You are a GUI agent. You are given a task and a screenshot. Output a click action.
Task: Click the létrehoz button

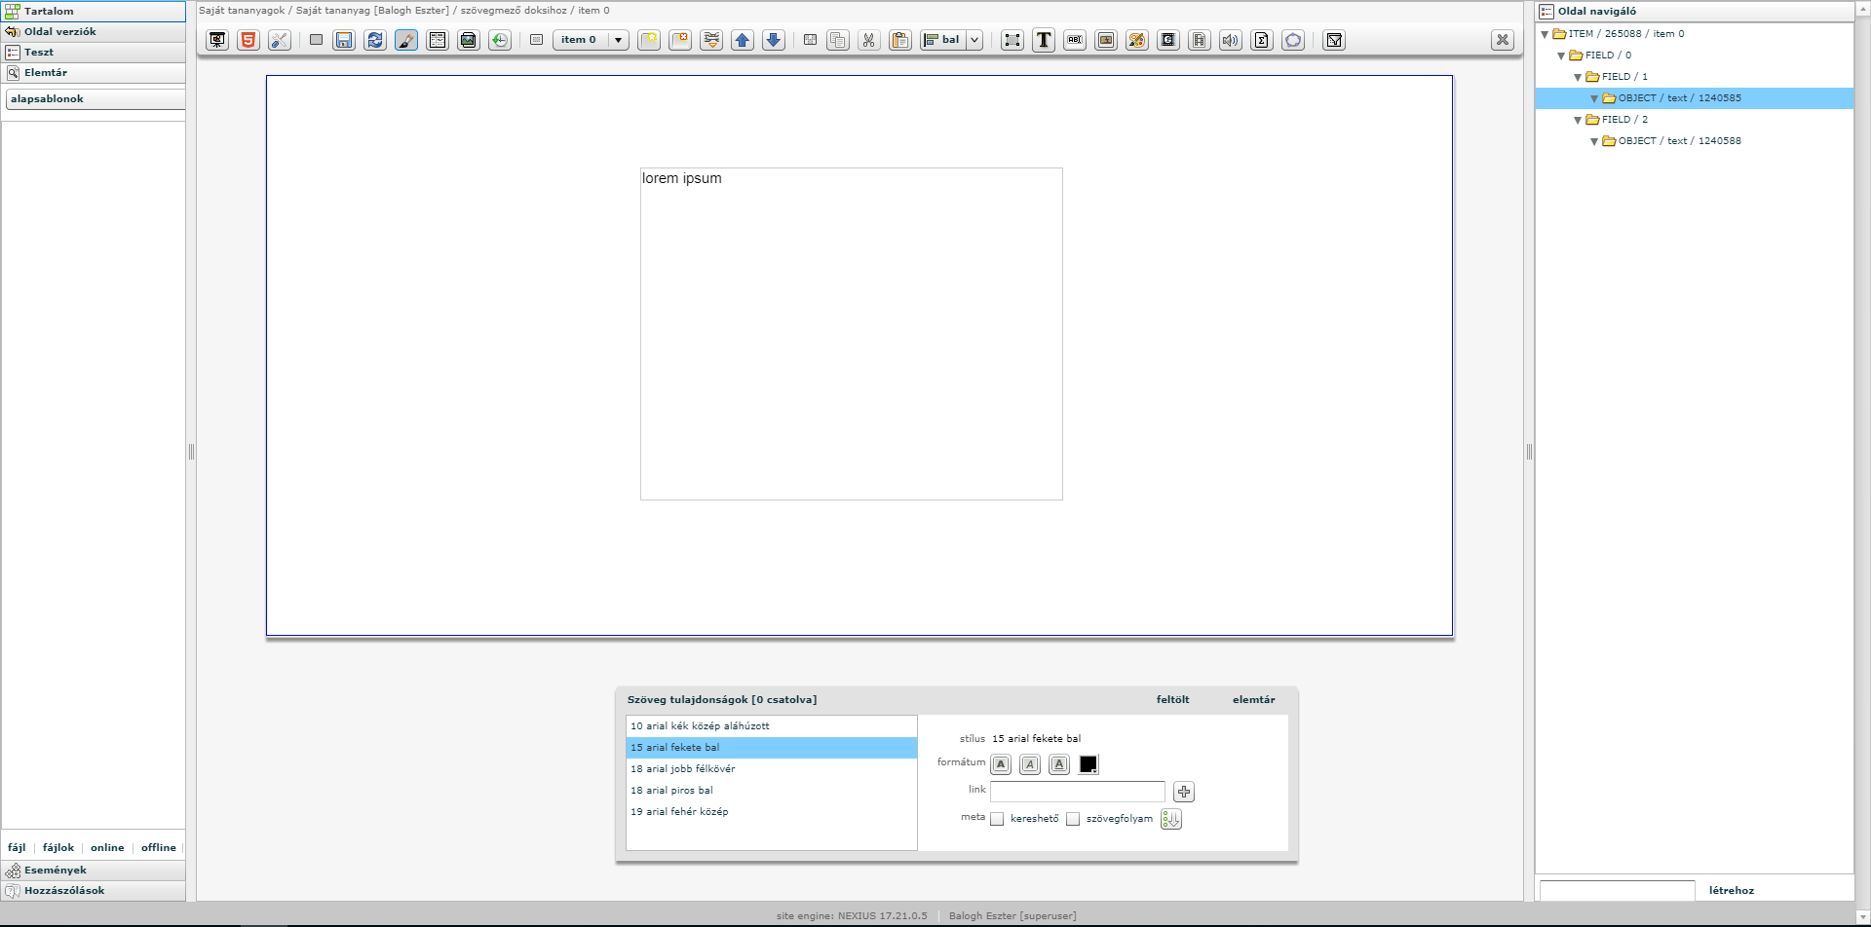(x=1731, y=890)
